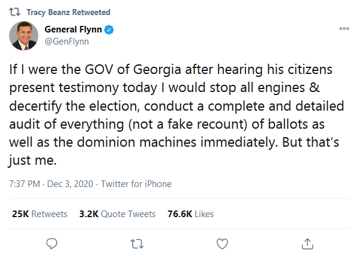View the 76.6K Likes list
This screenshot has width=359, height=258.
click(x=190, y=213)
